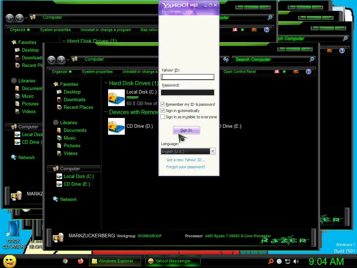Toggle Remember my ID & password checkbox
357x268 pixels.
pyautogui.click(x=162, y=104)
